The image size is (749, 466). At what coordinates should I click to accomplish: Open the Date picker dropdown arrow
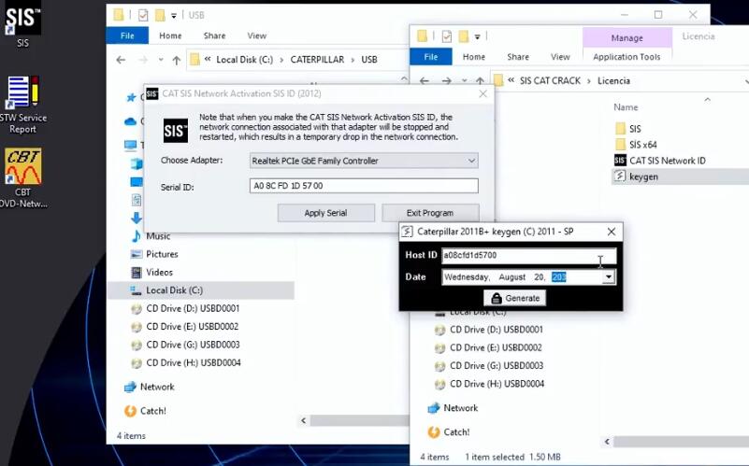tap(608, 277)
